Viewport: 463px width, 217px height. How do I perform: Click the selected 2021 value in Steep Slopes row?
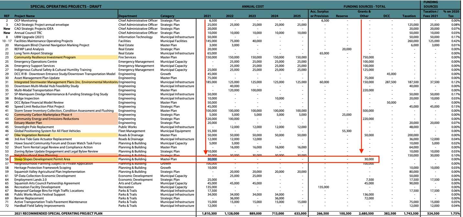click(212, 160)
